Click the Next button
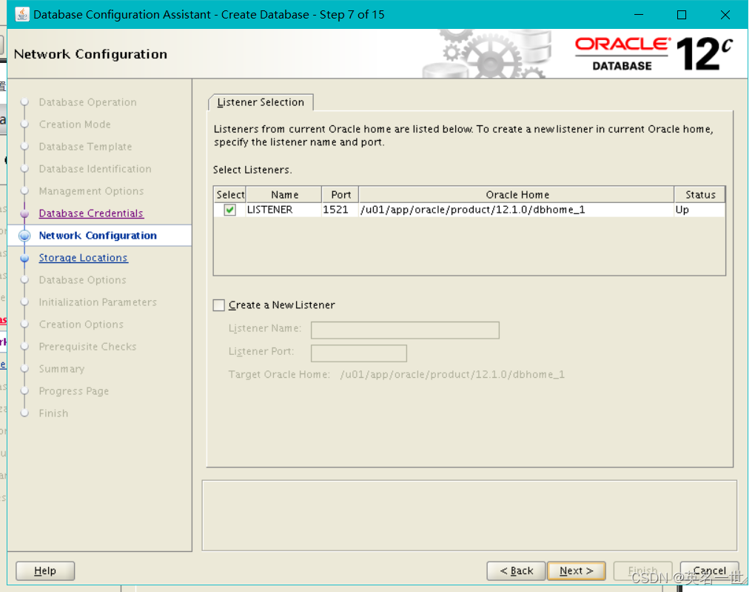The image size is (755, 592). tap(577, 571)
